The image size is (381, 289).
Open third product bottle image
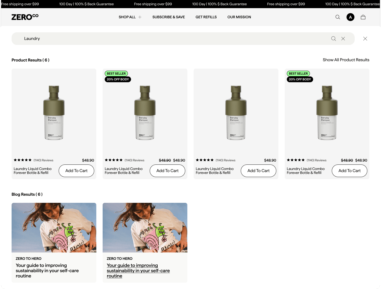point(236,112)
